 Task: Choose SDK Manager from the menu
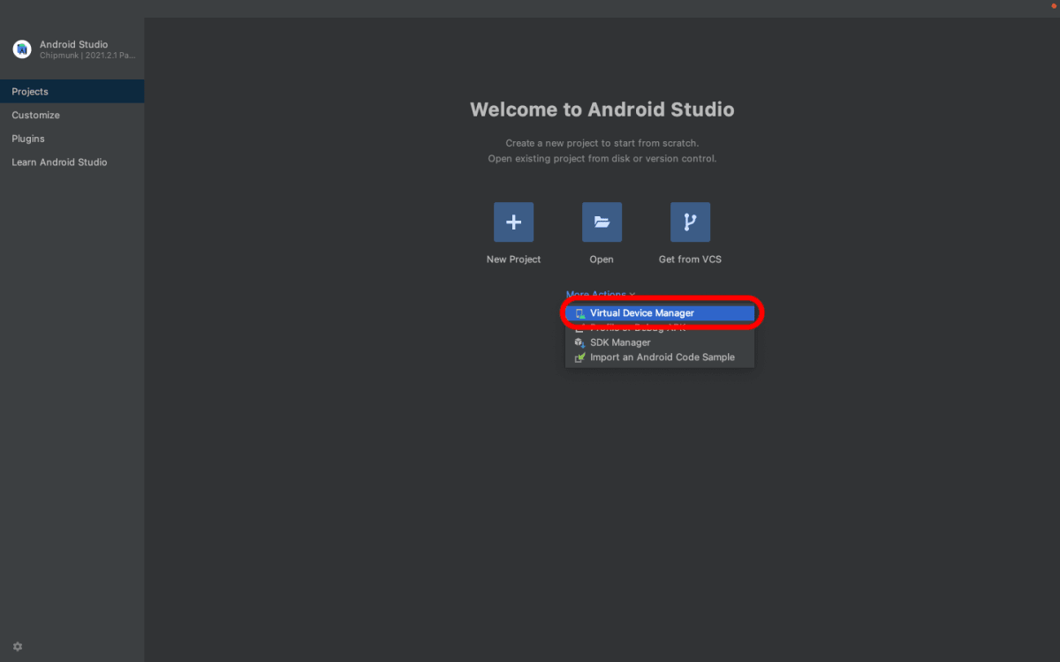(660, 342)
